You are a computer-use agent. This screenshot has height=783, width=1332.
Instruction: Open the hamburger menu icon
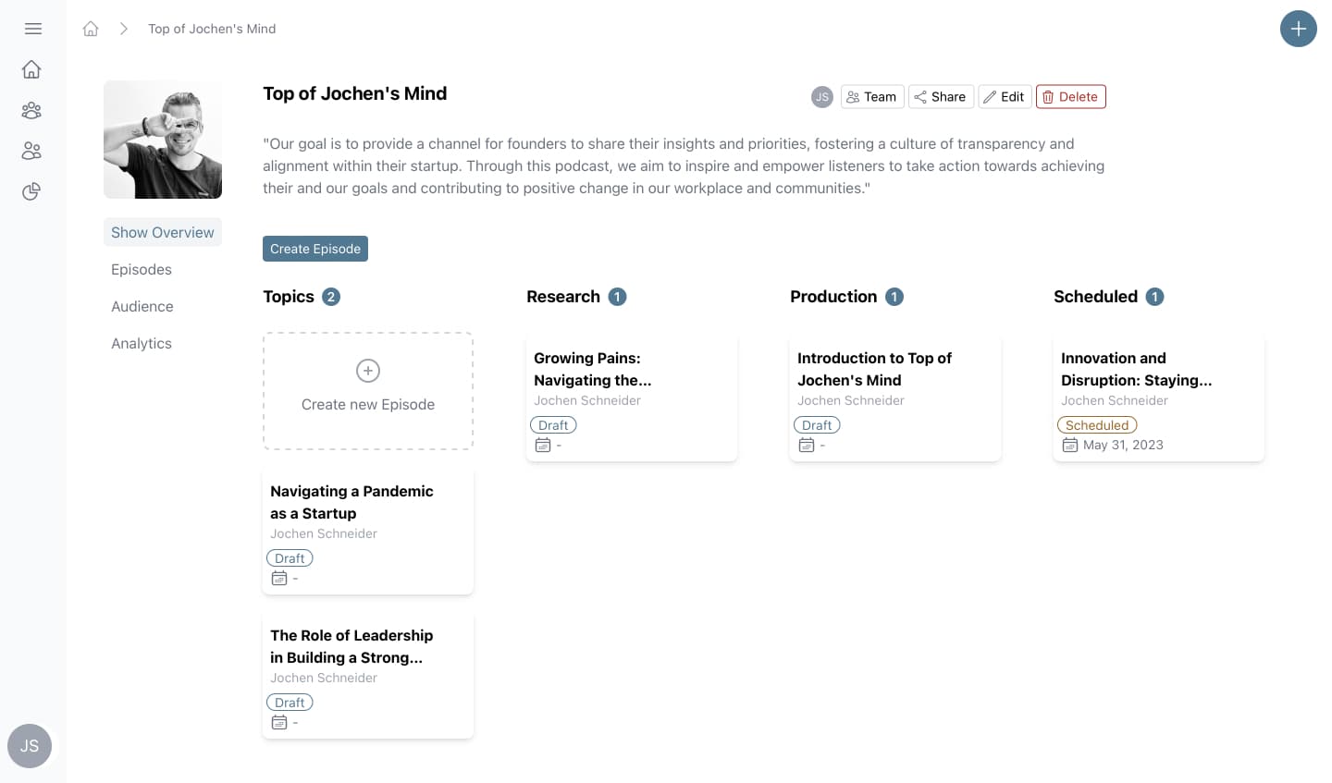pyautogui.click(x=33, y=29)
